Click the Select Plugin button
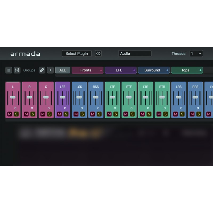213x213 pixels. tap(77, 54)
